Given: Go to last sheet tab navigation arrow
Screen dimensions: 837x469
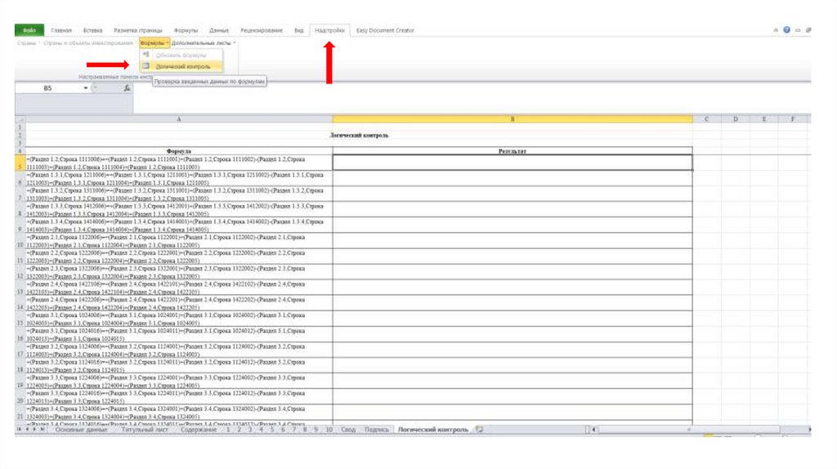Looking at the screenshot, I should (x=43, y=430).
